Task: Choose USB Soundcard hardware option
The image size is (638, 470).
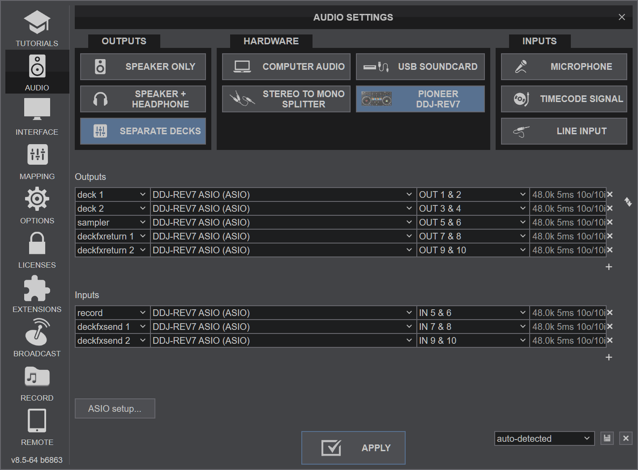Action: 420,67
